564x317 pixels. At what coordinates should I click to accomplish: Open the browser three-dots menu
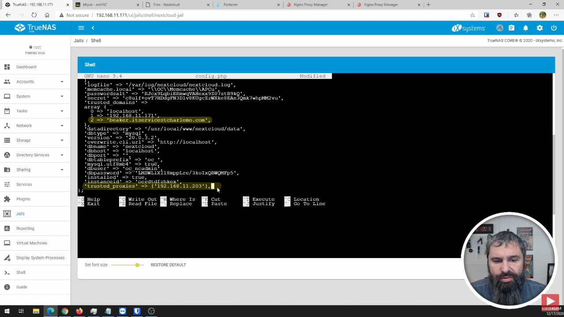pos(556,15)
